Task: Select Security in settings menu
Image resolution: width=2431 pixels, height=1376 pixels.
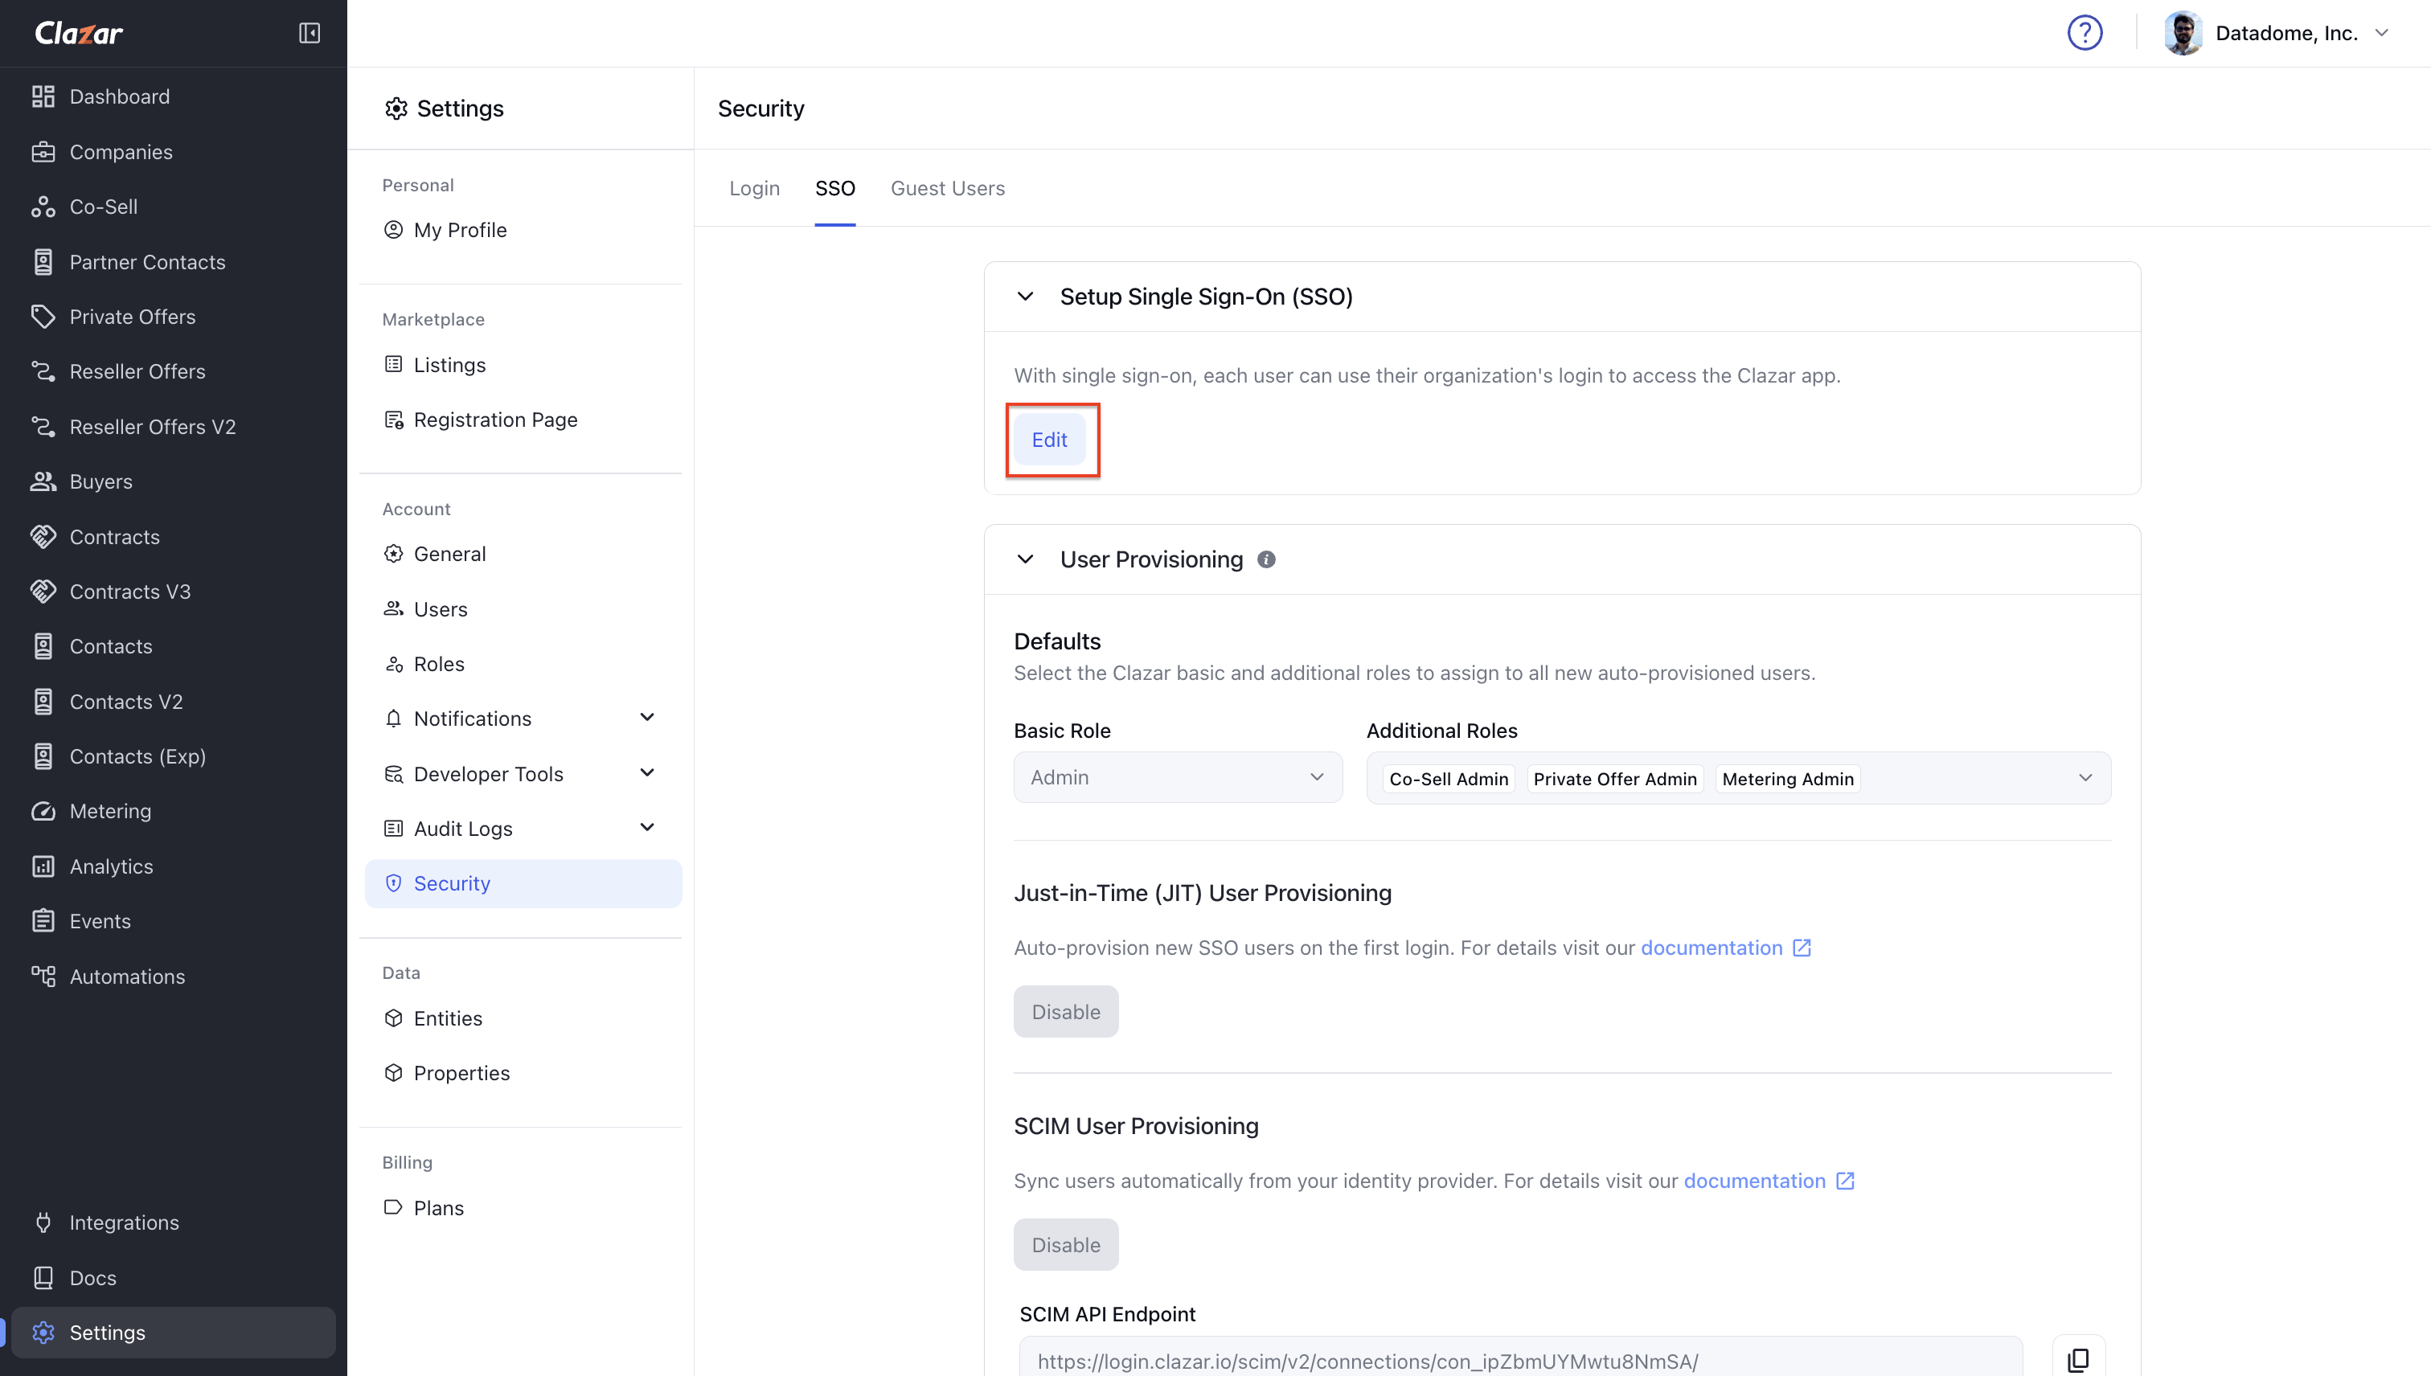Action: pyautogui.click(x=523, y=883)
